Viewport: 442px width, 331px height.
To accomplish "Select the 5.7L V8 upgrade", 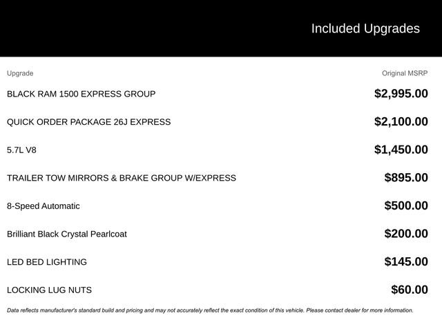I will [21, 150].
